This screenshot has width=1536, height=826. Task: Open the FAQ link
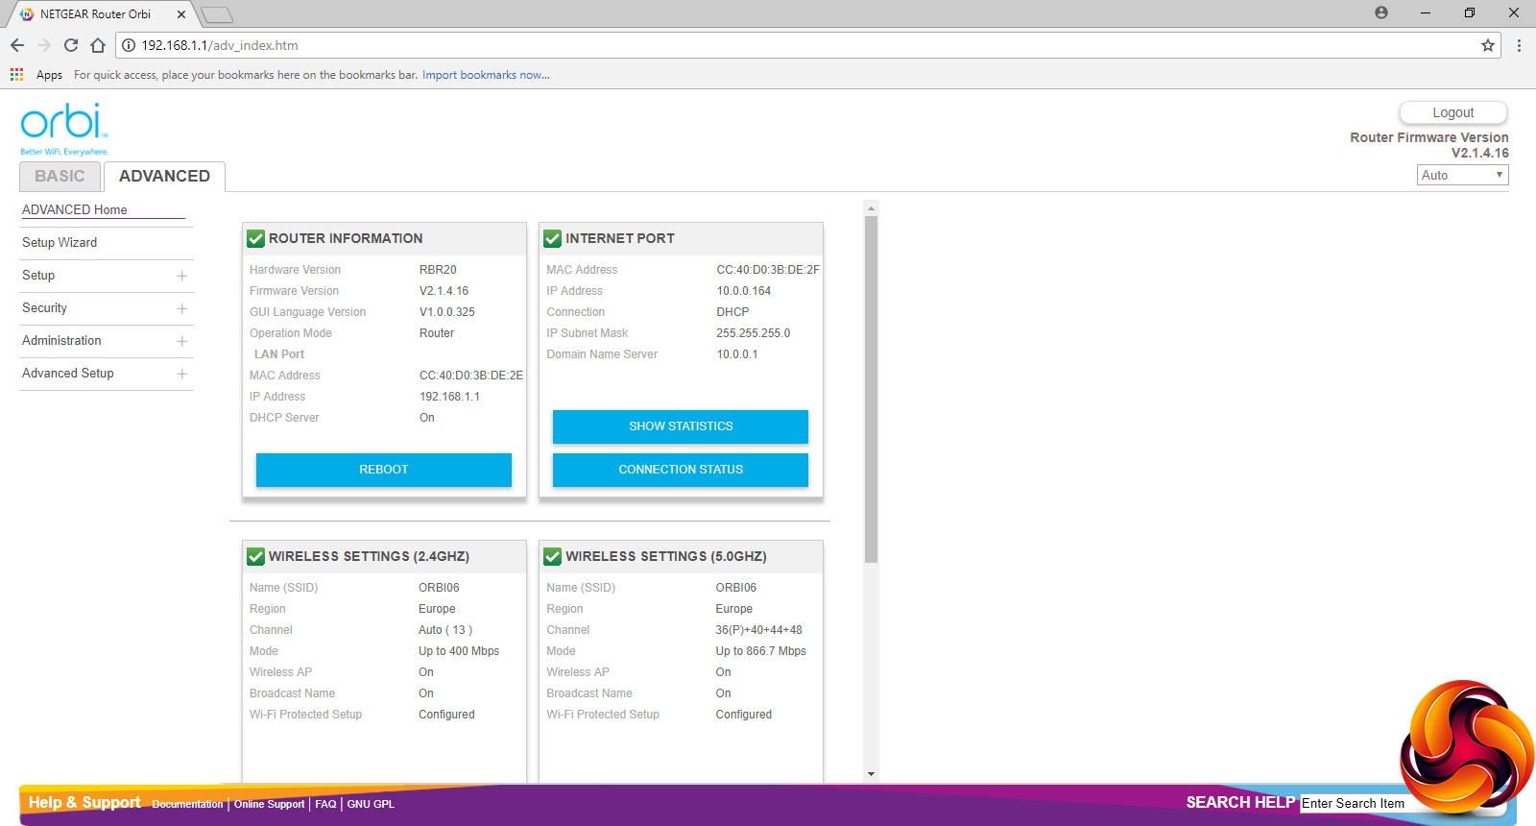(325, 804)
